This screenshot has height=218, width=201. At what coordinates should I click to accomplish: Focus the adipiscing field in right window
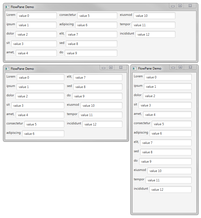coord(170,133)
